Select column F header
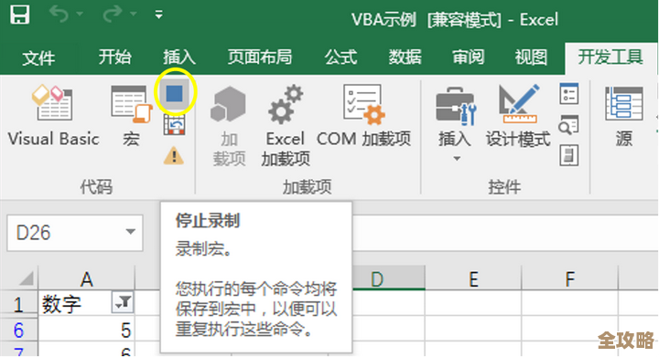 [569, 278]
